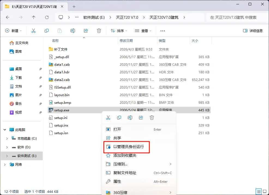Refresh the current folder

pyautogui.click(x=47, y=17)
